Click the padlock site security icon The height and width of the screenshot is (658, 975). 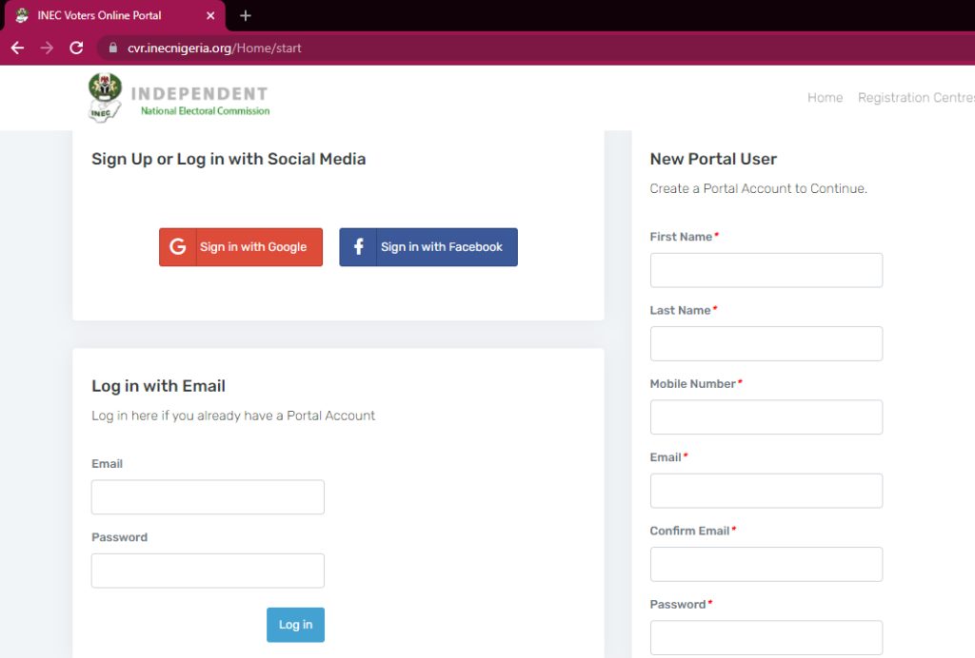tap(112, 48)
